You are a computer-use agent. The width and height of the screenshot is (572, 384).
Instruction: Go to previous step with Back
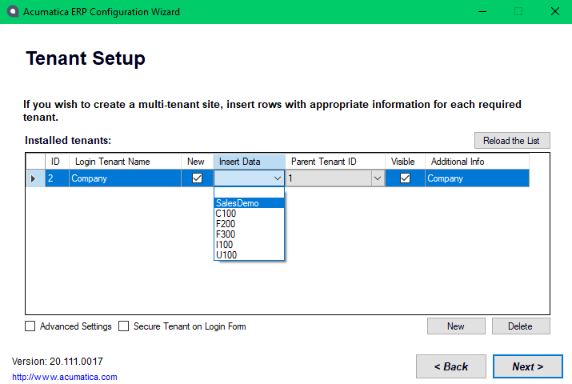(x=451, y=366)
